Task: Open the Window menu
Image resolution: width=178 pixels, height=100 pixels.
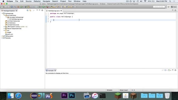Action: (77, 1)
